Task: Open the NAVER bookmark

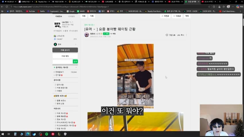Action: tap(81, 11)
